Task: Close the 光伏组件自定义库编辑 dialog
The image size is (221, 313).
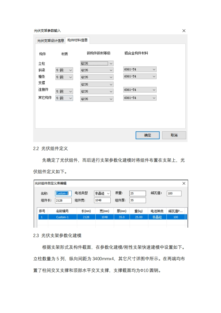Action: (184, 183)
